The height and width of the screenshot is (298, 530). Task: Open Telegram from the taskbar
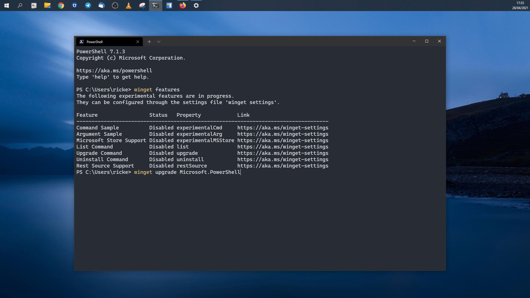[x=88, y=6]
